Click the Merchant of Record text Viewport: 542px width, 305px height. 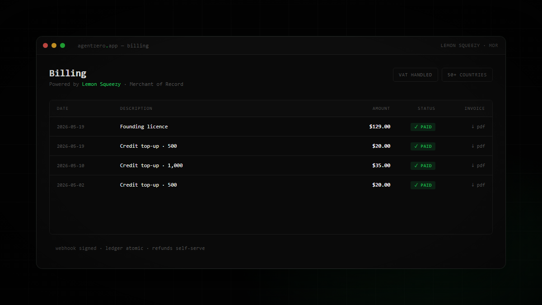click(x=156, y=84)
